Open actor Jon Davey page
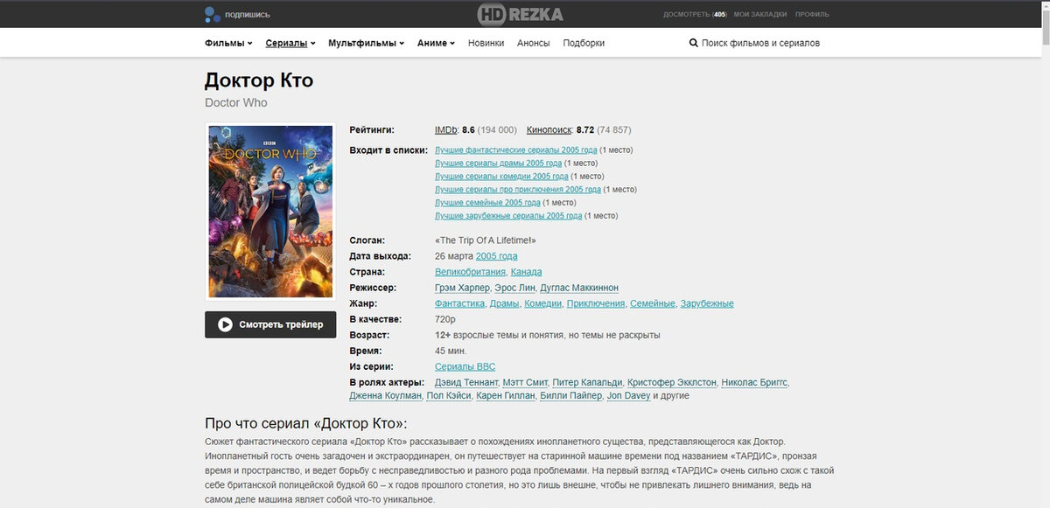The image size is (1050, 508). (x=629, y=395)
